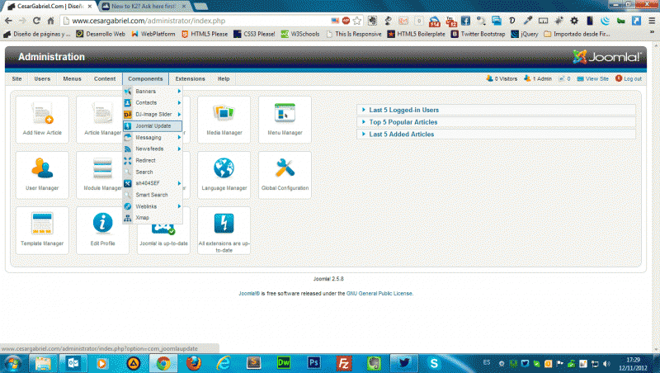
Task: Expand Last 5 Logged-in Users panel
Action: click(497, 110)
